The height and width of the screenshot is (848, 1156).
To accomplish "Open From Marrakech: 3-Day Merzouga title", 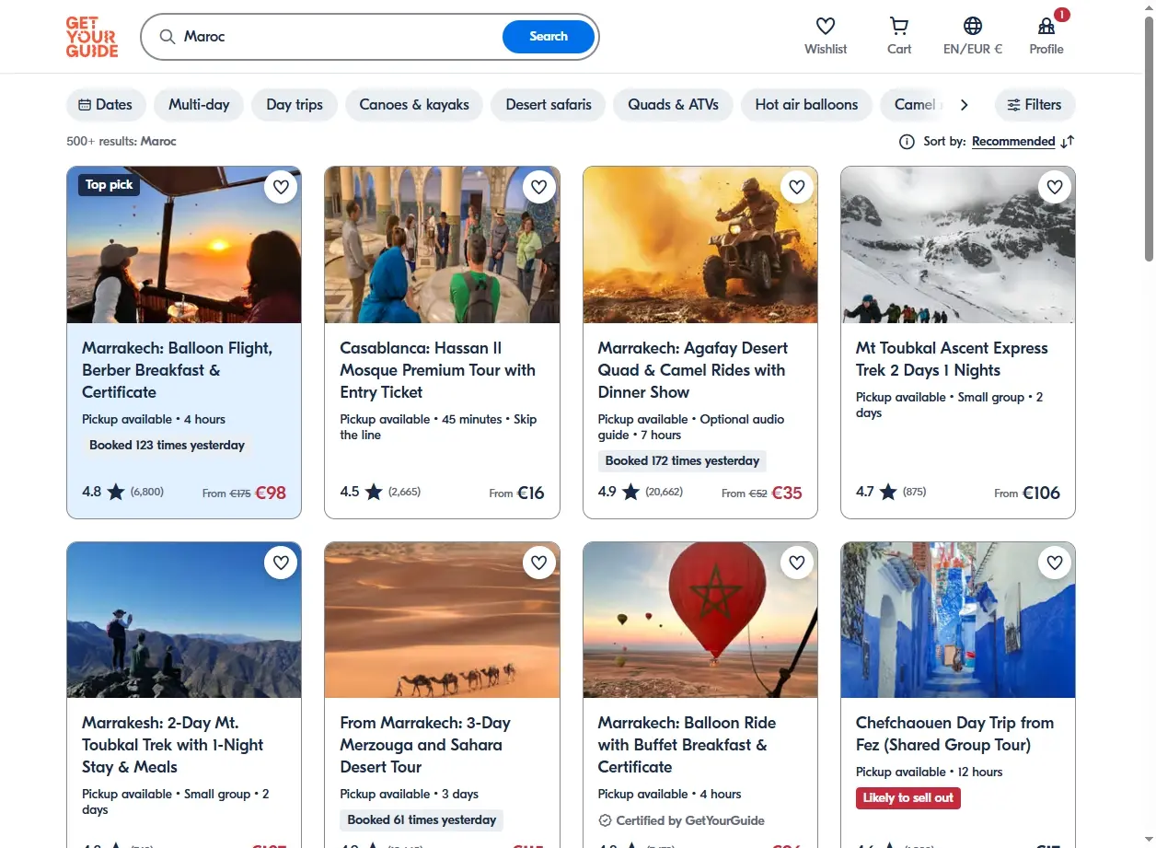I will click(x=425, y=745).
